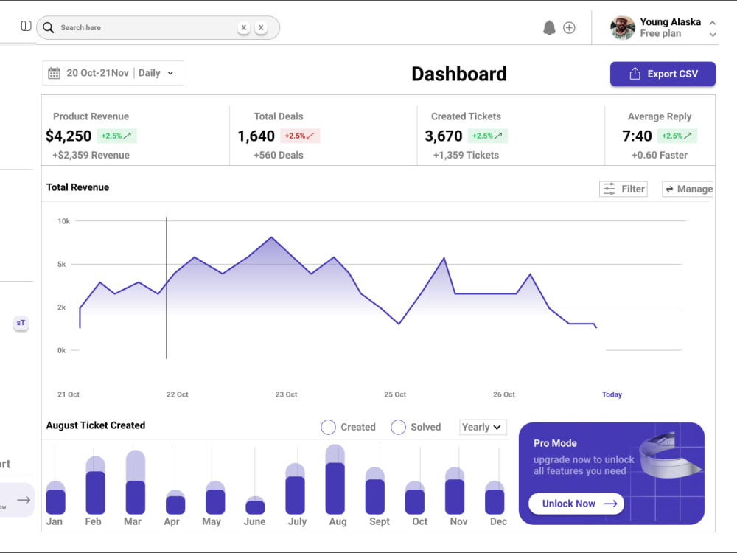The height and width of the screenshot is (553, 737).
Task: Click the Manage button
Action: click(x=688, y=189)
